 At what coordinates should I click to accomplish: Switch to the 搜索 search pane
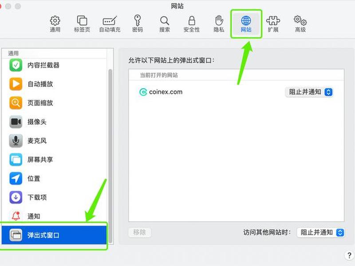165,24
